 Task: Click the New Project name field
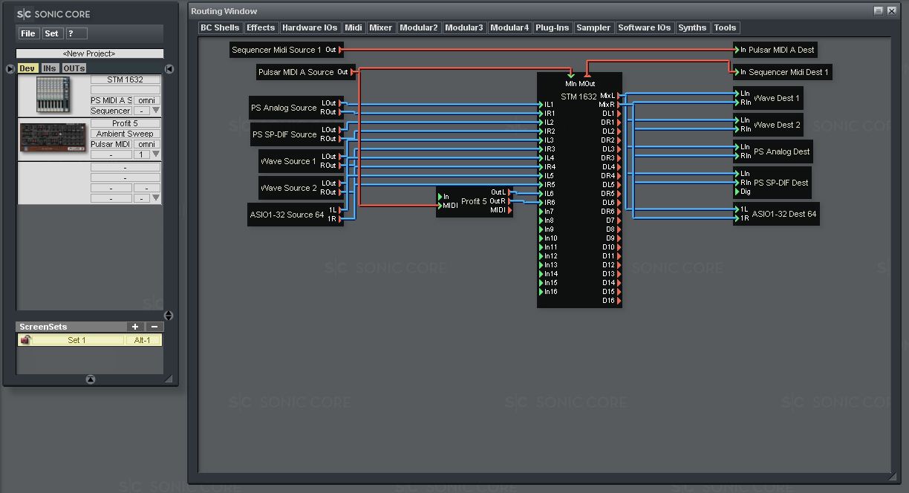90,53
